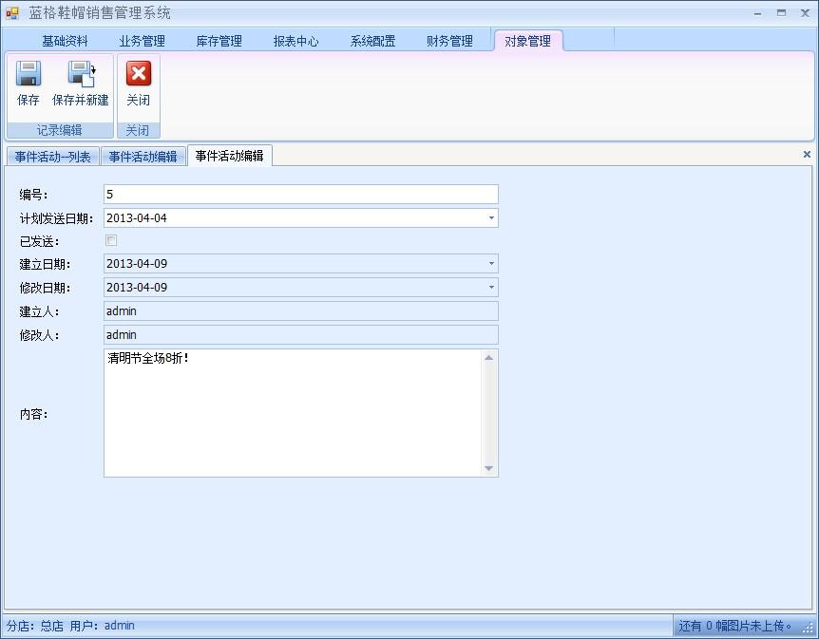Image resolution: width=819 pixels, height=639 pixels.
Task: Click the red 关闭 (Close) icon
Action: click(x=137, y=84)
